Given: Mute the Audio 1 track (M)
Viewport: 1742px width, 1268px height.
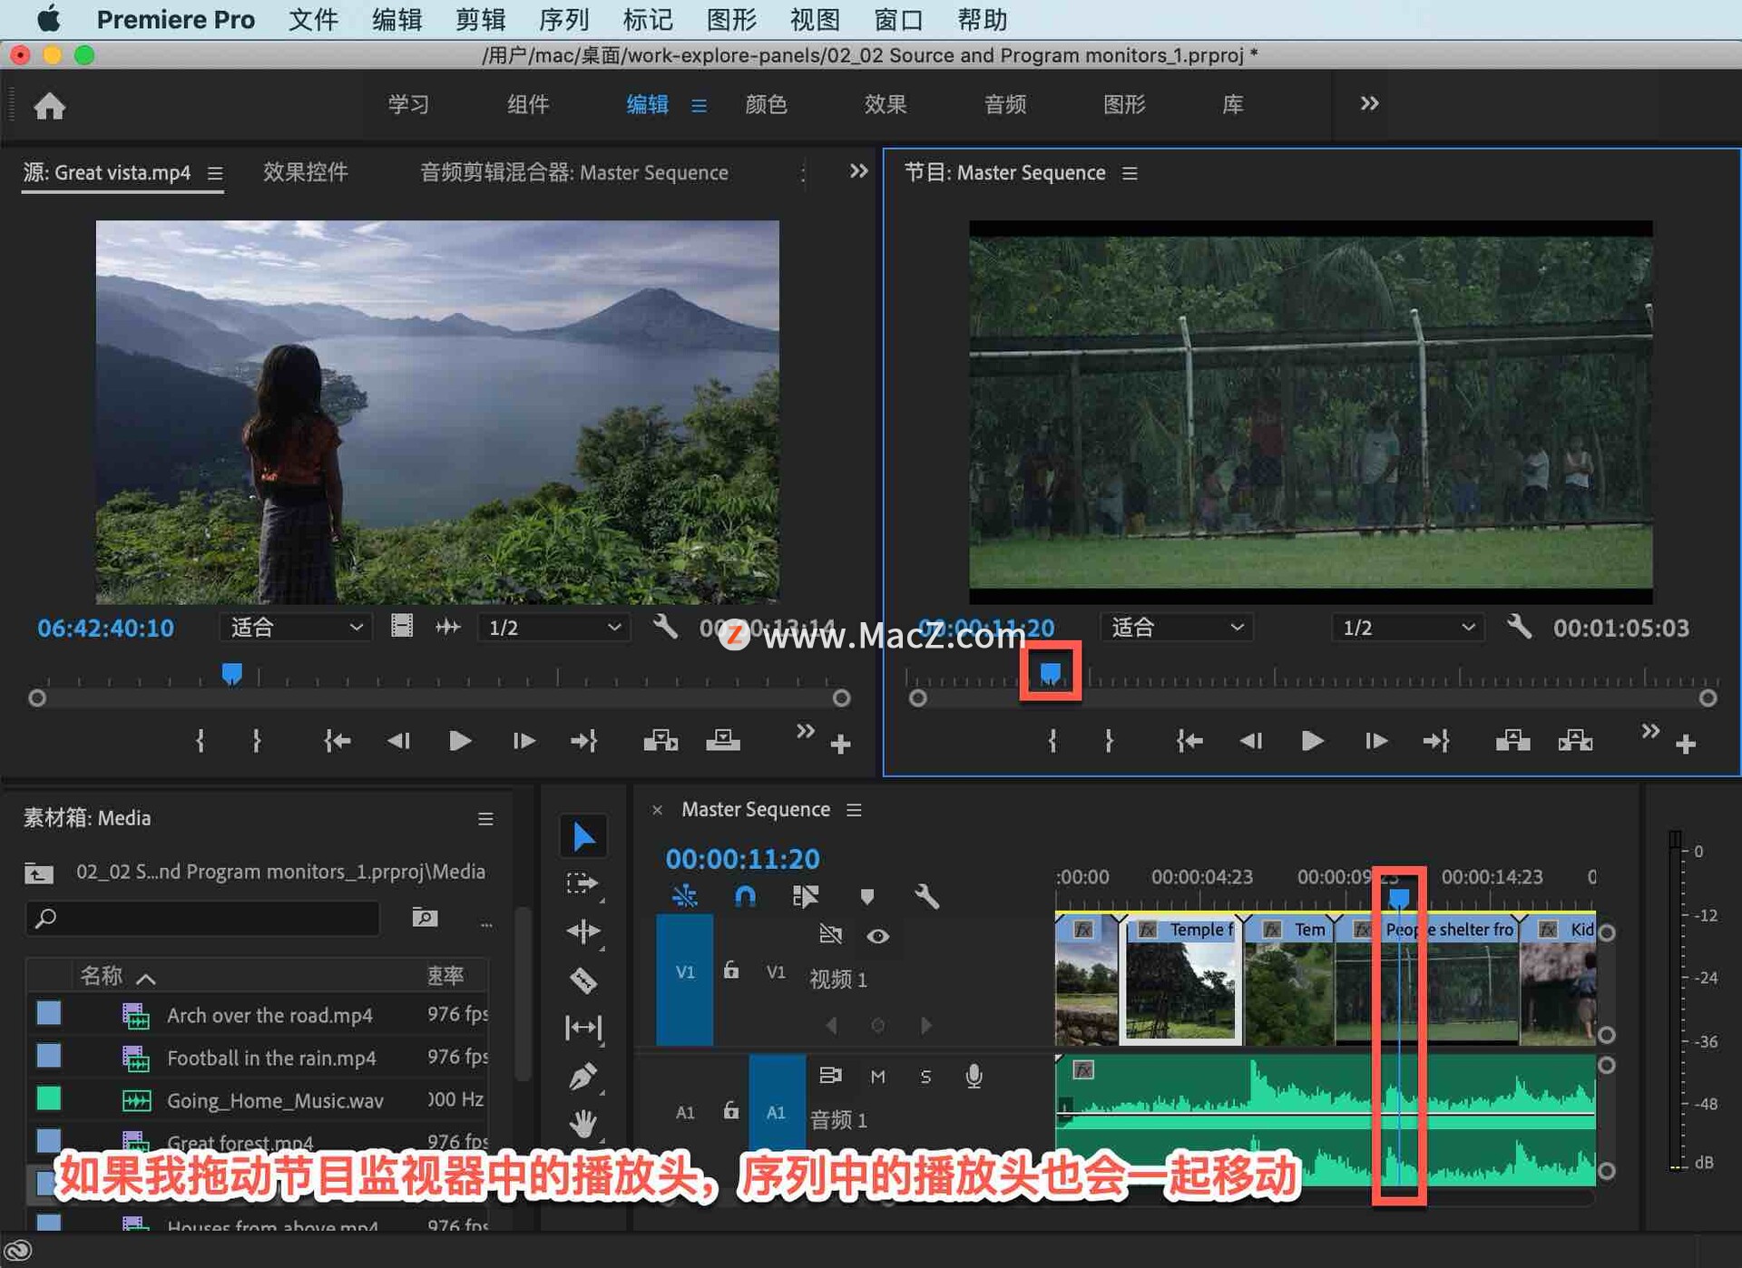Looking at the screenshot, I should tap(877, 1077).
